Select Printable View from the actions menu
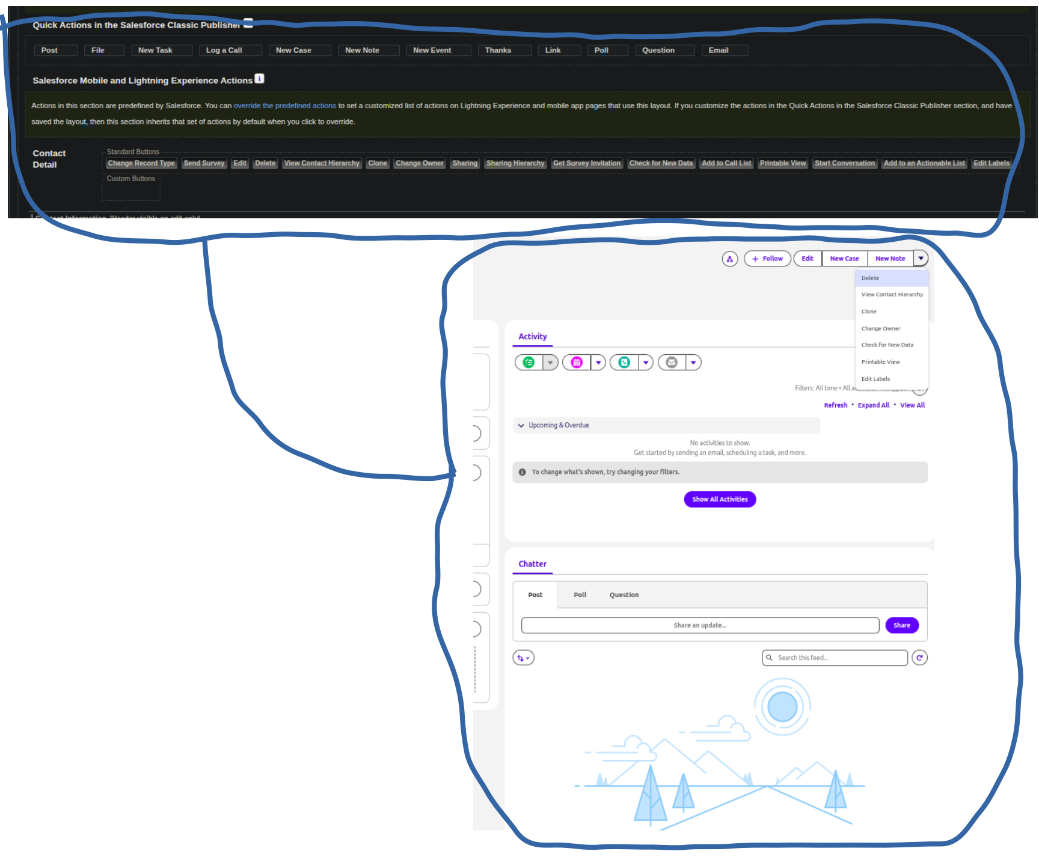This screenshot has height=866, width=1039. pyautogui.click(x=892, y=362)
